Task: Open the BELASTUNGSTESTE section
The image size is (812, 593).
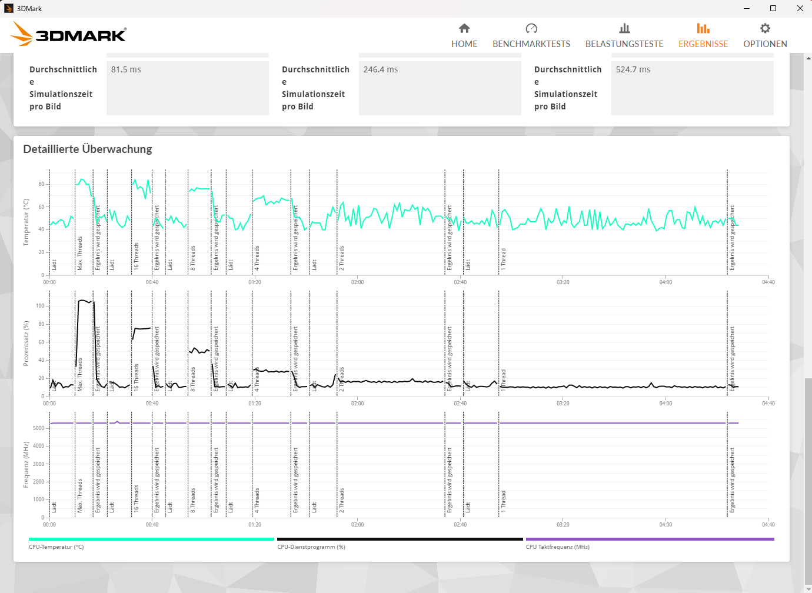Action: (624, 44)
